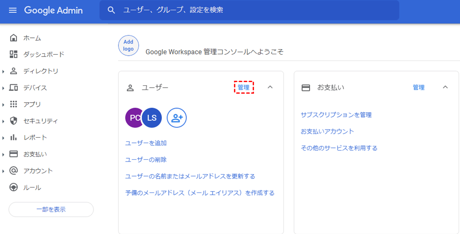Expand the アカウント tree arrow
460x234 pixels.
click(3, 171)
